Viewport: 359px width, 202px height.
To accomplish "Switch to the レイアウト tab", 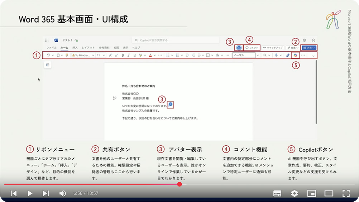I will click(x=88, y=48).
